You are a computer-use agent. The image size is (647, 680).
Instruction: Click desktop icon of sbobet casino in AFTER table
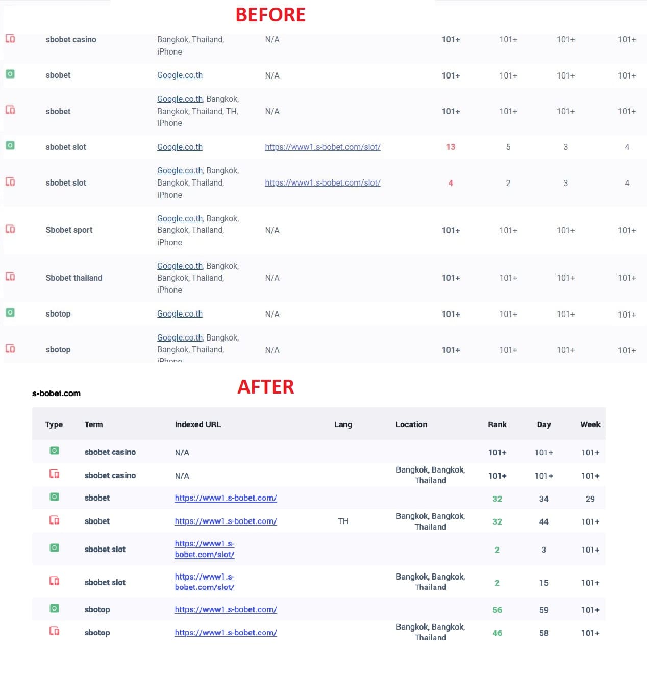pos(54,451)
